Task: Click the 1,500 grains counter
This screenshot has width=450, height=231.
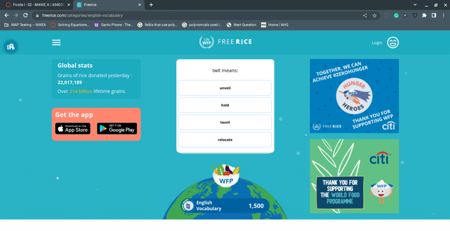Action: click(x=256, y=206)
